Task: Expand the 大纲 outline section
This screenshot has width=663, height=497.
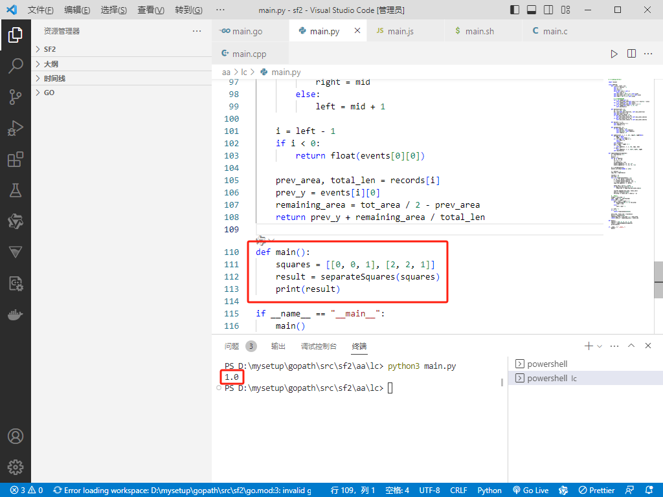Action: (121, 64)
